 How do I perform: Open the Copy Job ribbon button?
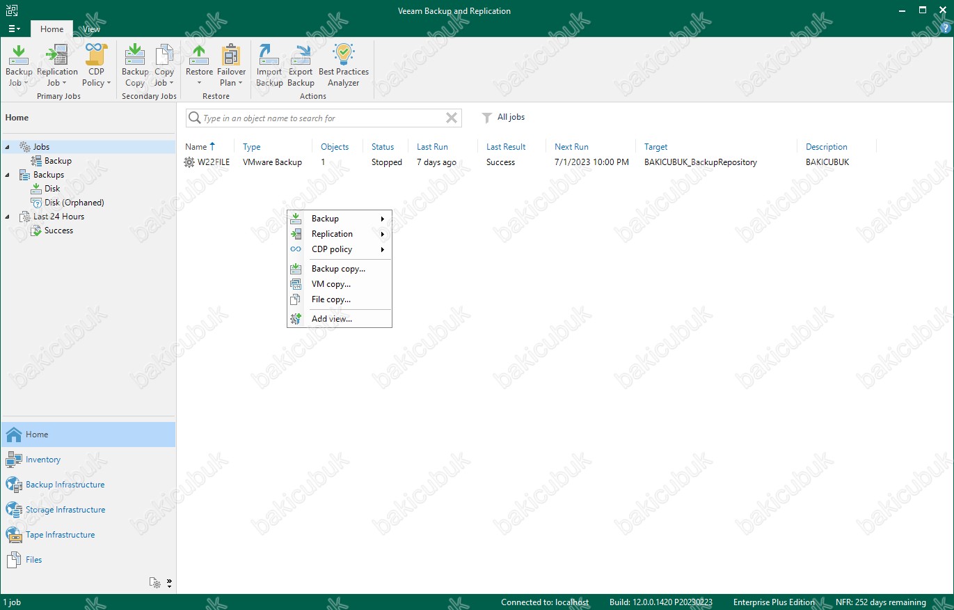(x=164, y=65)
